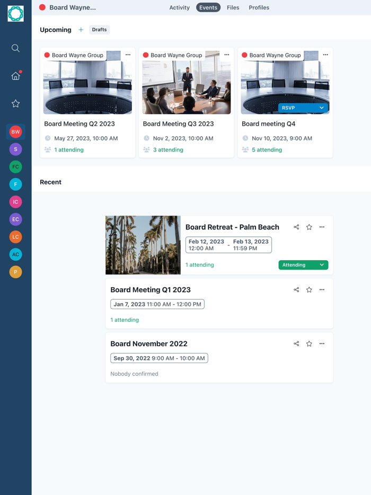The height and width of the screenshot is (495, 371).
Task: Open more options for Board Meeting Q3 2023
Action: click(227, 55)
